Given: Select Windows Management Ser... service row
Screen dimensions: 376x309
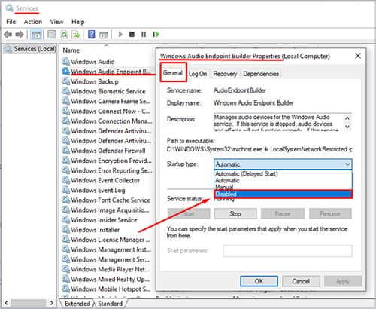Looking at the screenshot, I should (107, 259).
